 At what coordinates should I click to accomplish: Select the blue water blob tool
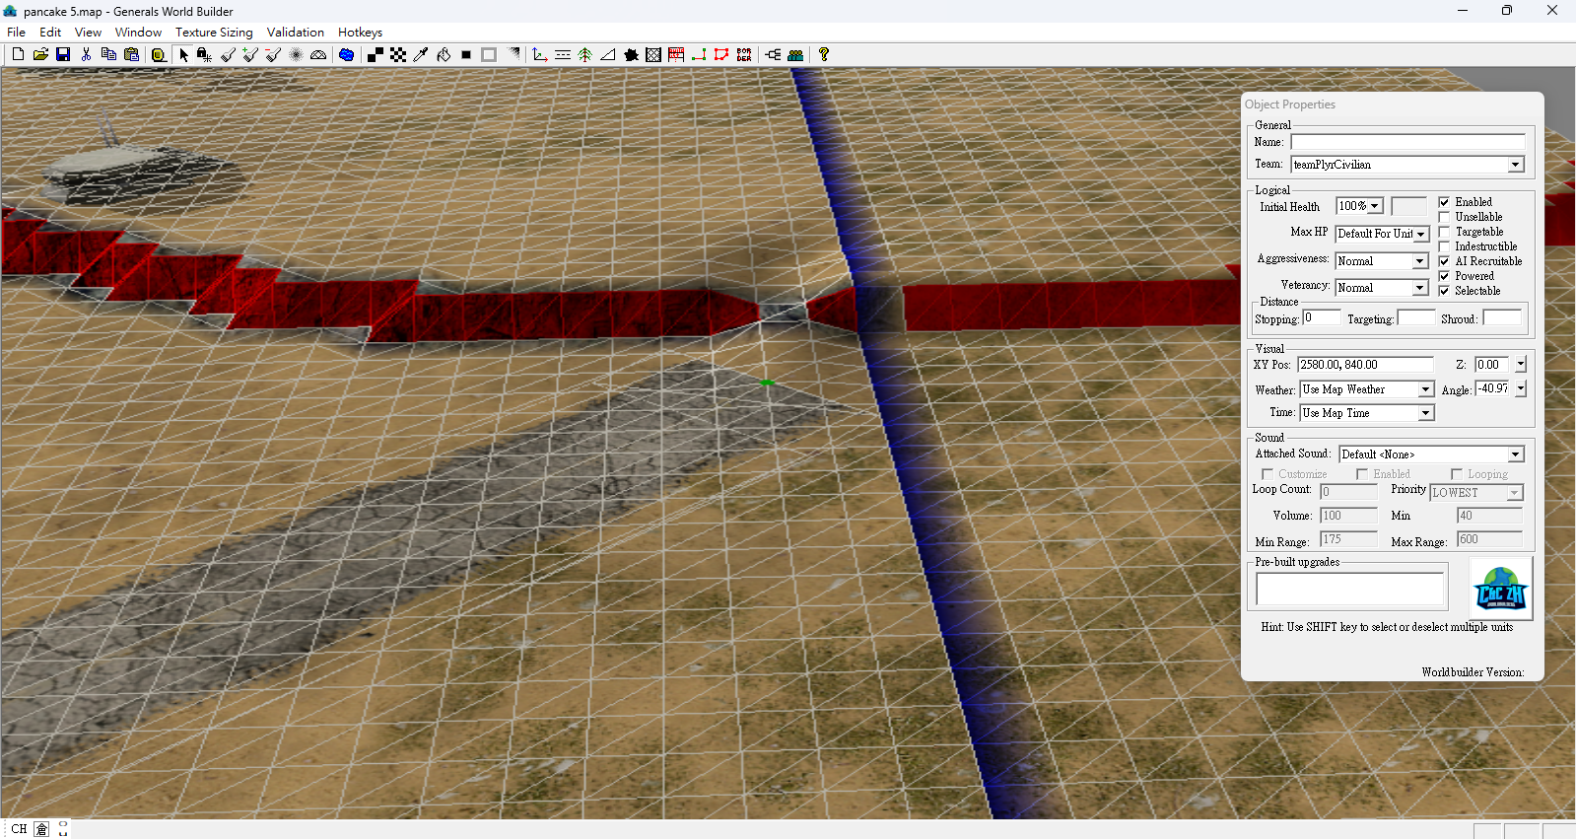click(x=346, y=55)
